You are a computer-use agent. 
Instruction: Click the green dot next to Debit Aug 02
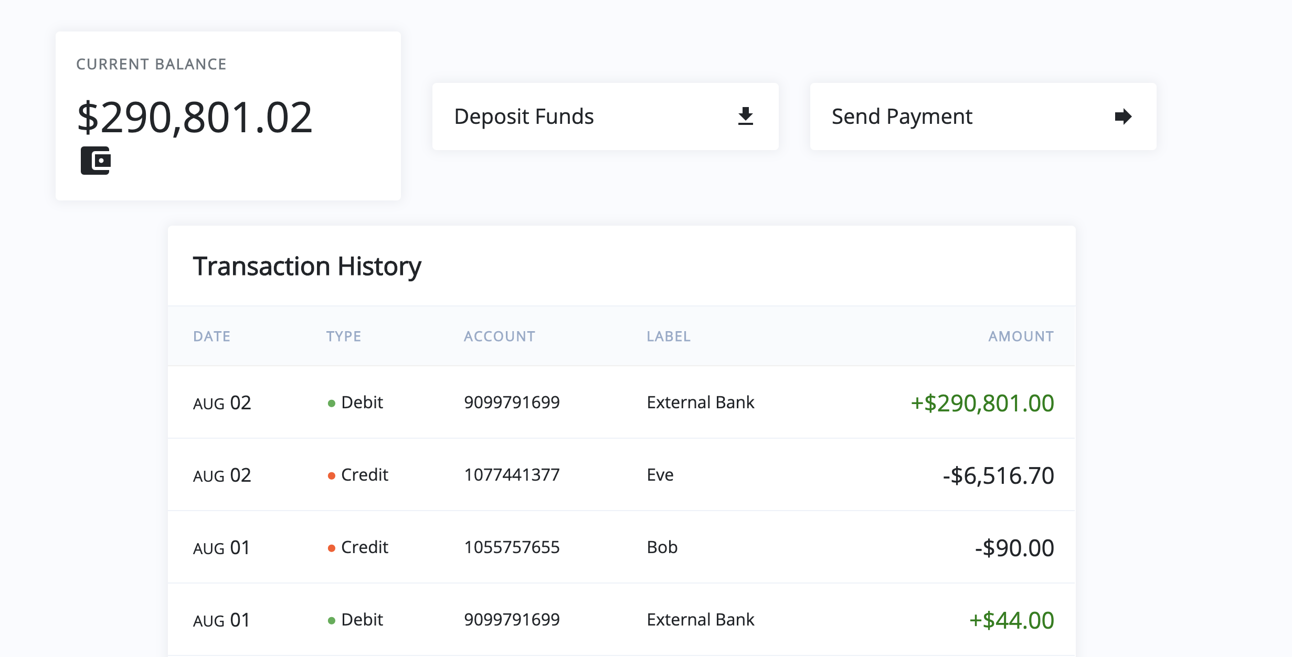pyautogui.click(x=331, y=403)
